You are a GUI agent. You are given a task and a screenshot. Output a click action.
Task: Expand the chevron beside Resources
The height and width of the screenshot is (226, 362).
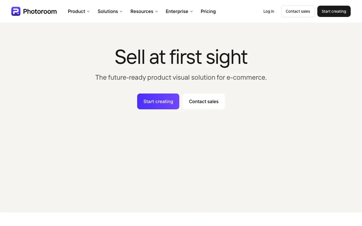click(156, 12)
